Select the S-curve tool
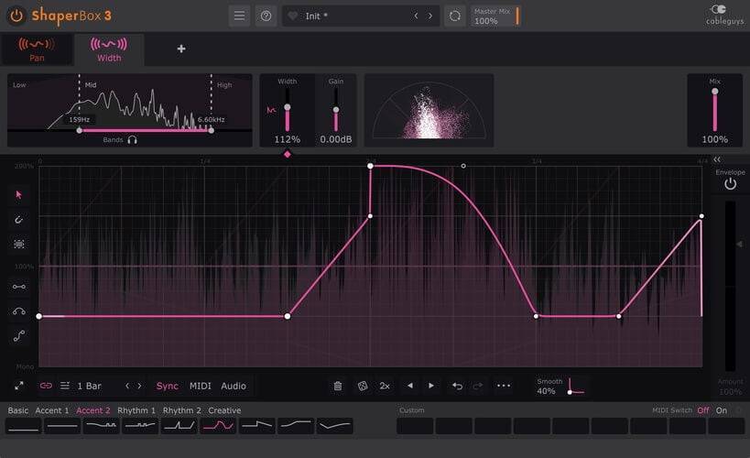 18,336
